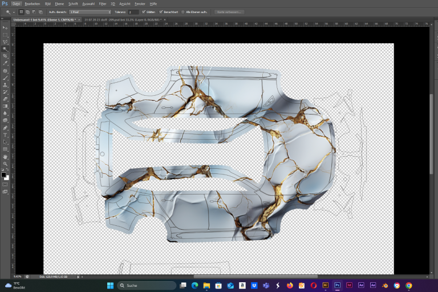Open the Aufn.-Bereich dropdown
438x292 pixels.
point(90,12)
